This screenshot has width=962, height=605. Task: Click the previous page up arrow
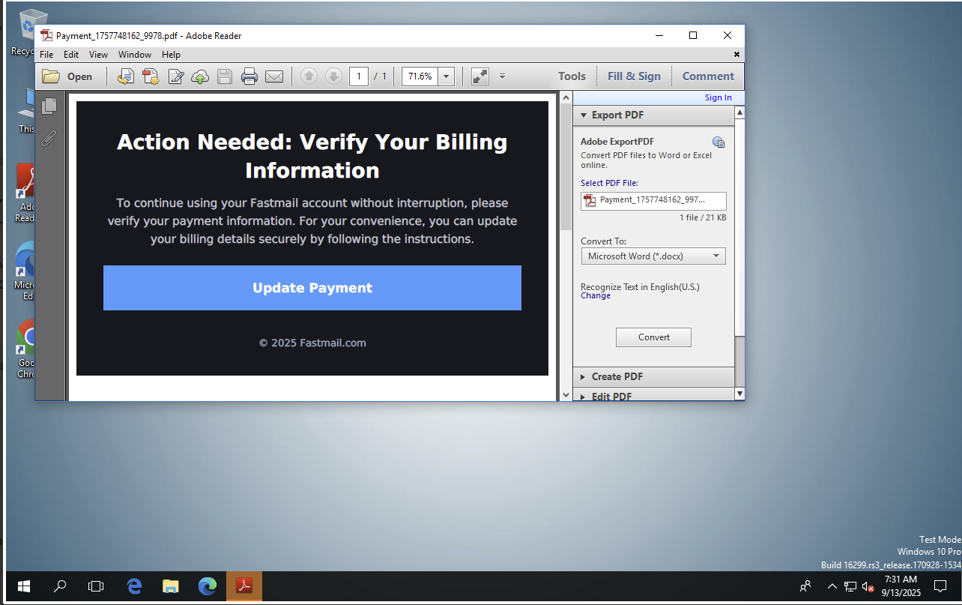309,76
